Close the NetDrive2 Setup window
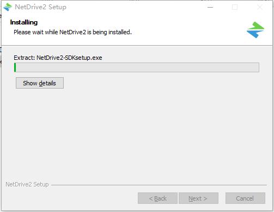This screenshot has height=212, width=274. click(260, 7)
